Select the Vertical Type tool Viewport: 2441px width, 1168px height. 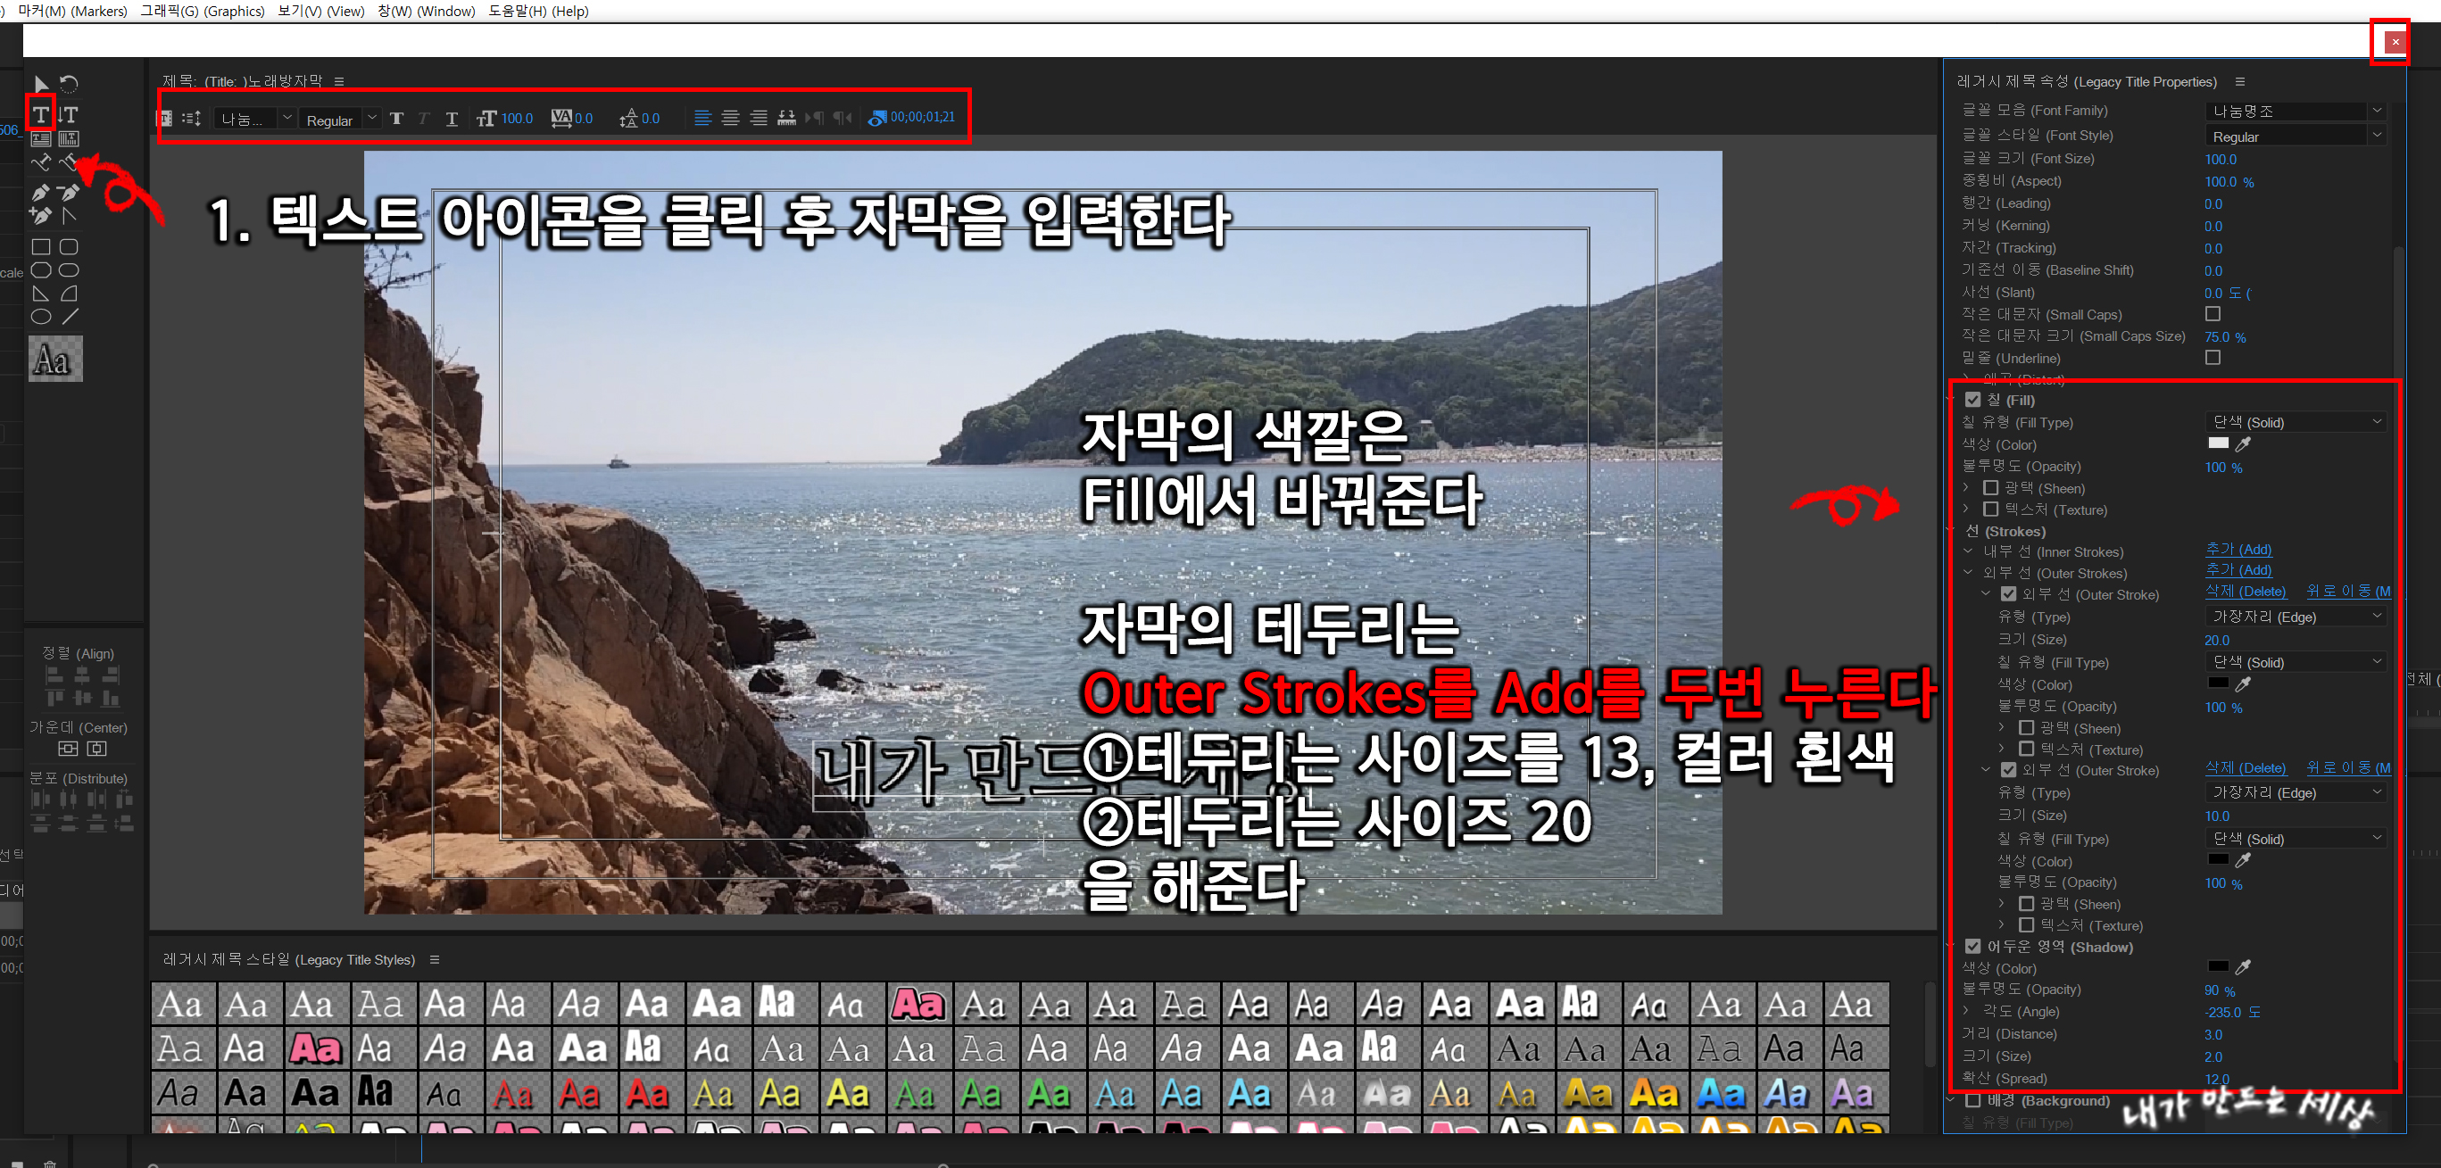(x=68, y=114)
